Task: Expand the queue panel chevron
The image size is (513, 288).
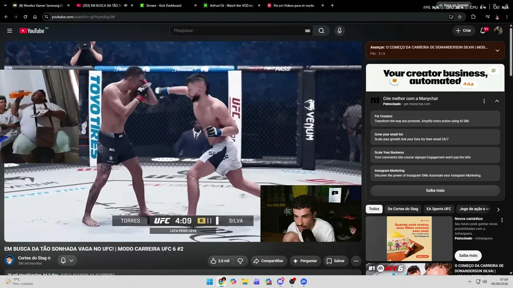Action: point(497,50)
